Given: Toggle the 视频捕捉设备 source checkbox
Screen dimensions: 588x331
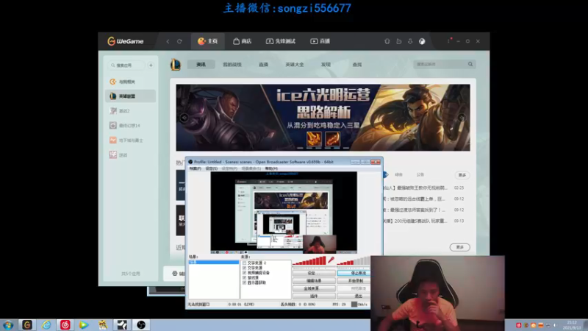Looking at the screenshot, I should pyautogui.click(x=245, y=273).
